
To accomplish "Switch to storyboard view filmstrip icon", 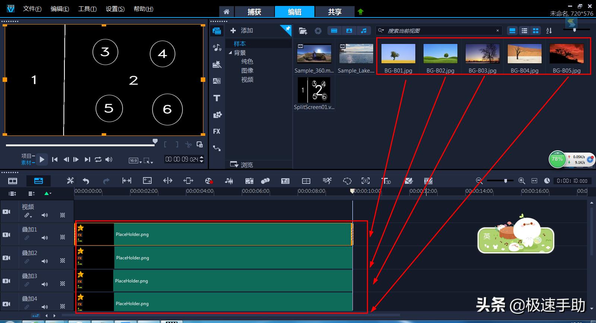I will tap(13, 181).
